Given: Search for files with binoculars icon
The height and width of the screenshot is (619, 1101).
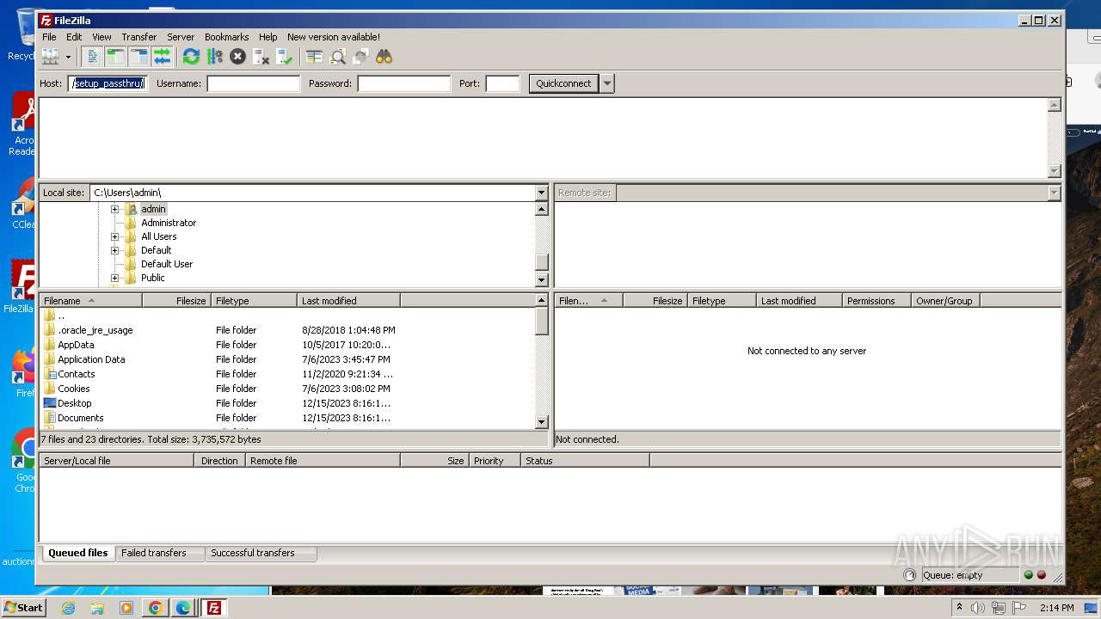Looking at the screenshot, I should point(384,57).
